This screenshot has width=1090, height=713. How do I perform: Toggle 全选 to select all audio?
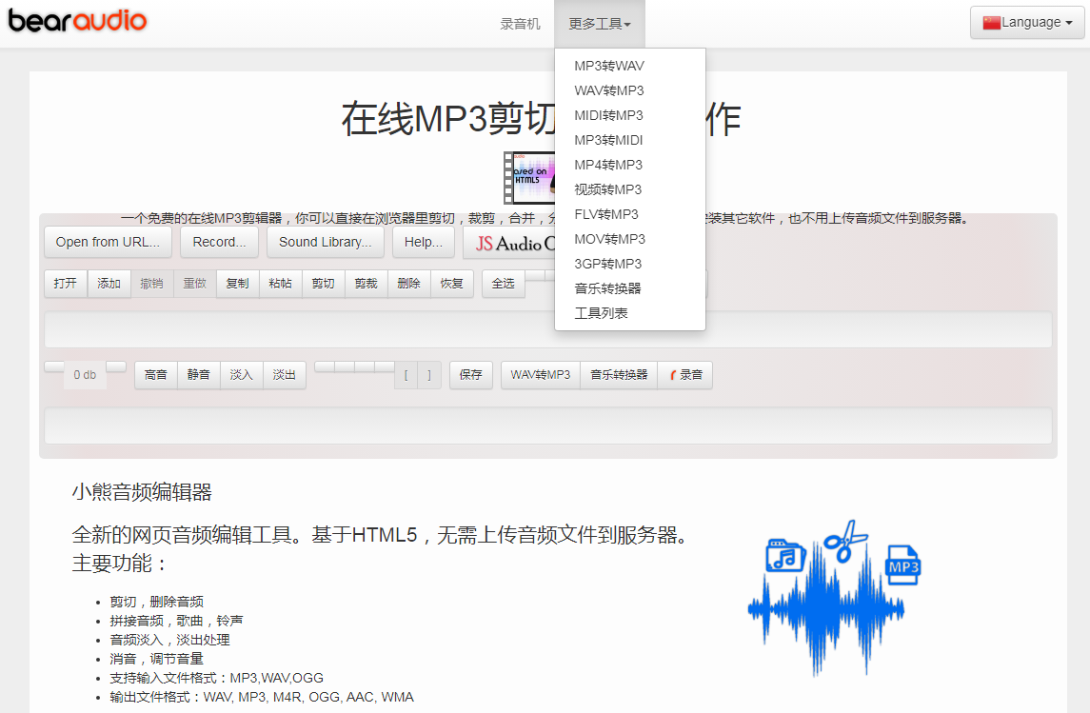coord(503,283)
